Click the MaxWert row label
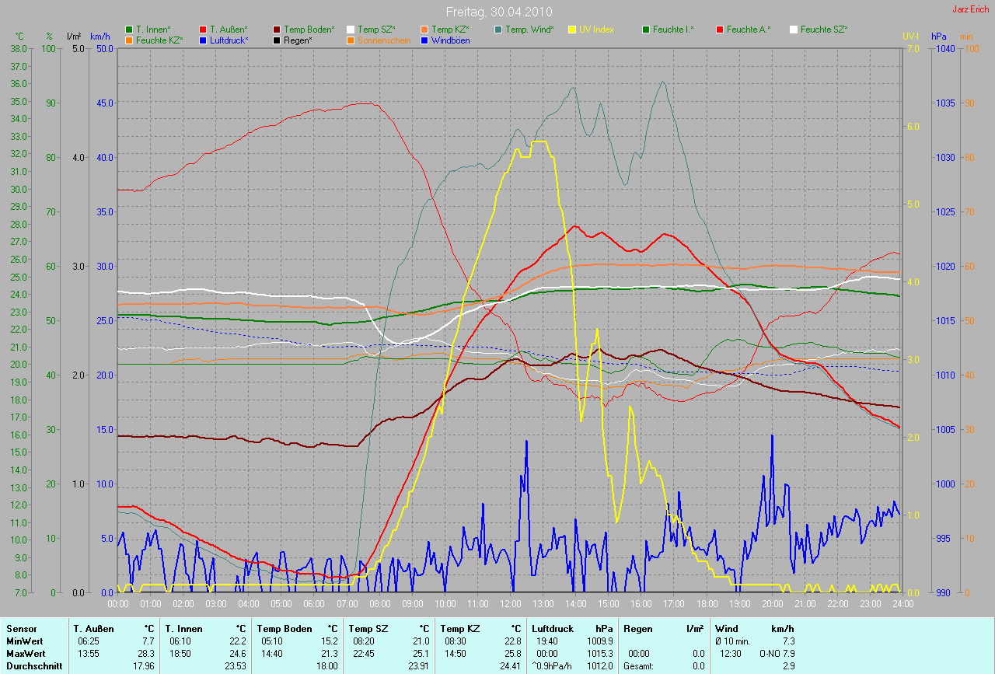The image size is (995, 674). (26, 653)
